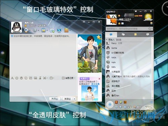The height and width of the screenshot is (126, 168).
Task: Open the send button options arrow
Action: tap(75, 99)
